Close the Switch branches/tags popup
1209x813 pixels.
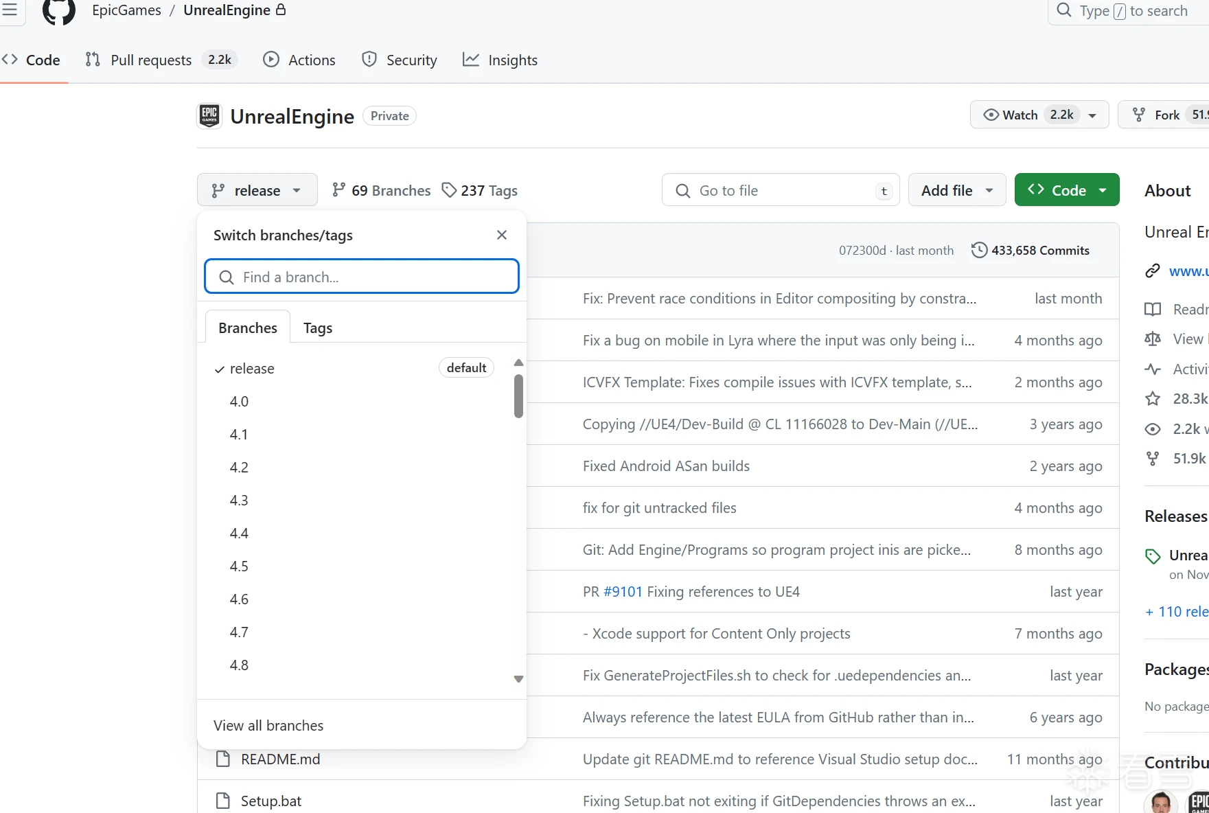pos(502,235)
